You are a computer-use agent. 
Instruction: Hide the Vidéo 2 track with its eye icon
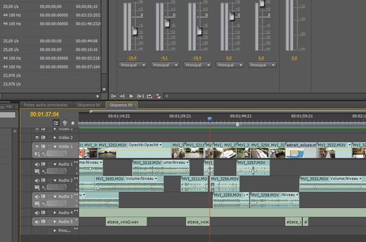[38, 137]
